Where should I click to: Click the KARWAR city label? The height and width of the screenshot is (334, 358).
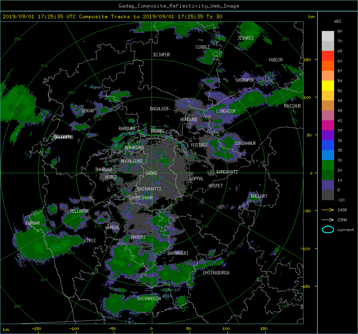(x=33, y=223)
